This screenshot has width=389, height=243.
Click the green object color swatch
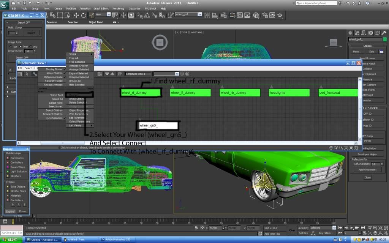(385, 39)
